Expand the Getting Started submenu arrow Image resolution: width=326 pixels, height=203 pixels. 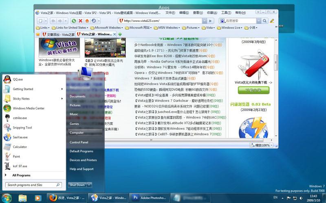click(62, 89)
